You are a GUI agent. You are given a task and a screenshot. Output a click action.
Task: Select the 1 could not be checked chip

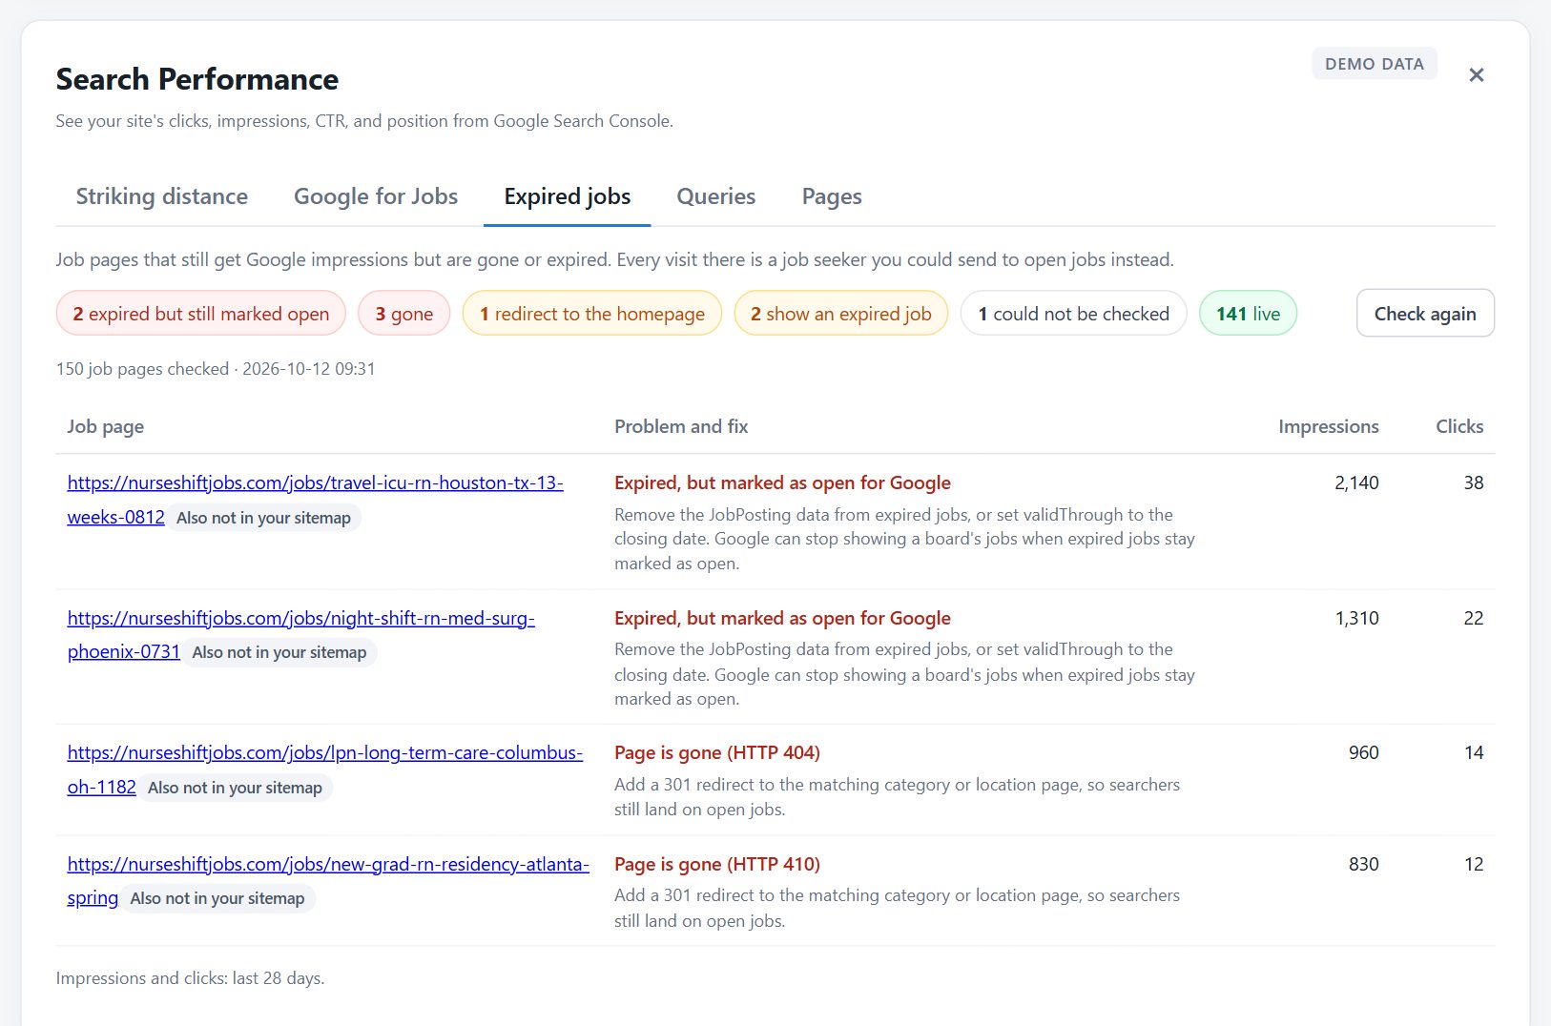tap(1074, 314)
